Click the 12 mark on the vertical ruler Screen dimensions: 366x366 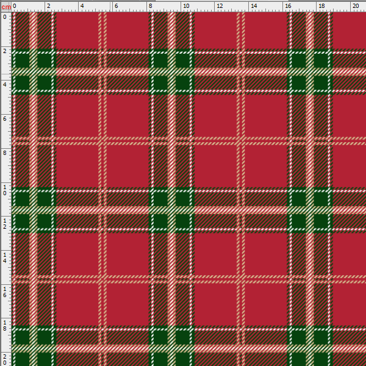(x=5, y=223)
